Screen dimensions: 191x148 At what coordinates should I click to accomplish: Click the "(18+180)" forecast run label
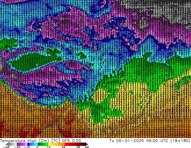tap(180, 141)
